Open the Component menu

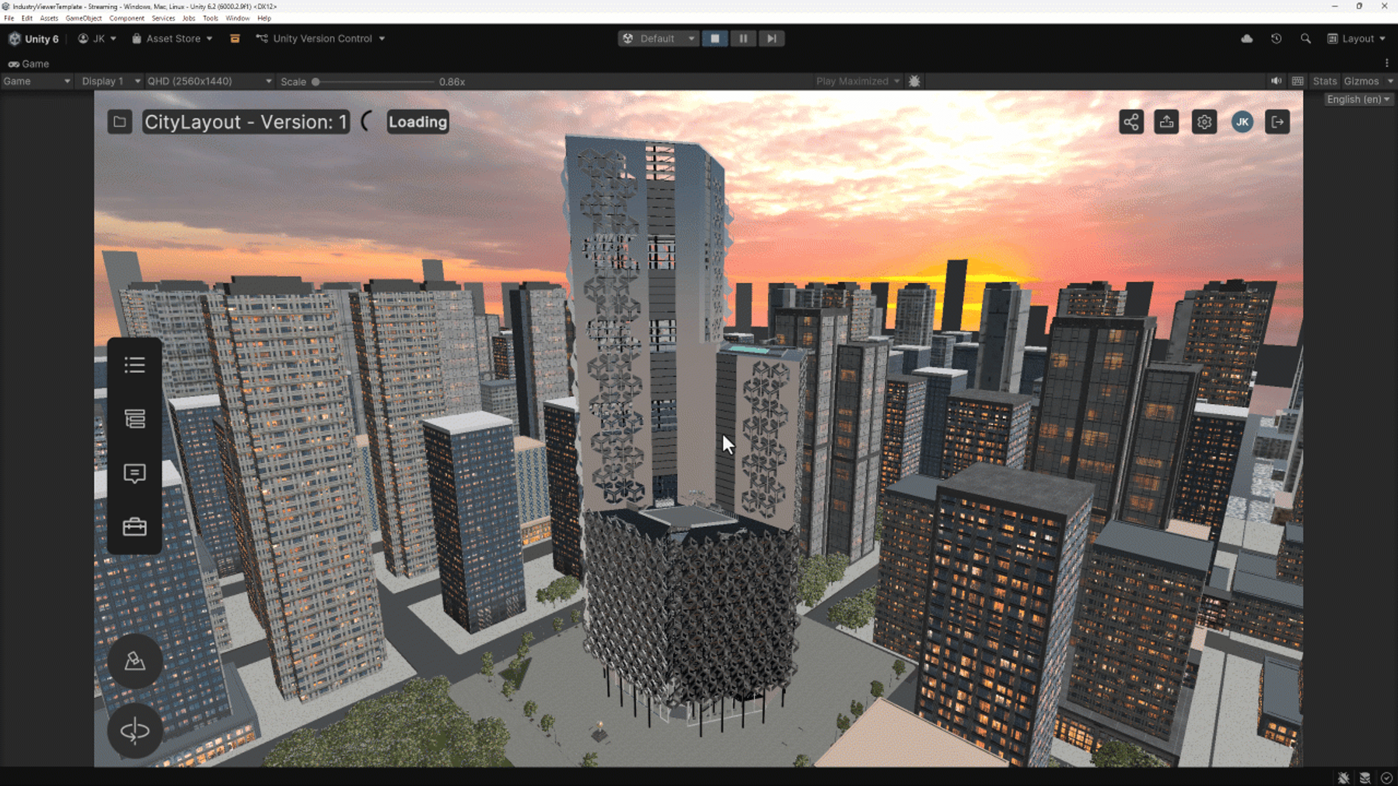(x=127, y=18)
